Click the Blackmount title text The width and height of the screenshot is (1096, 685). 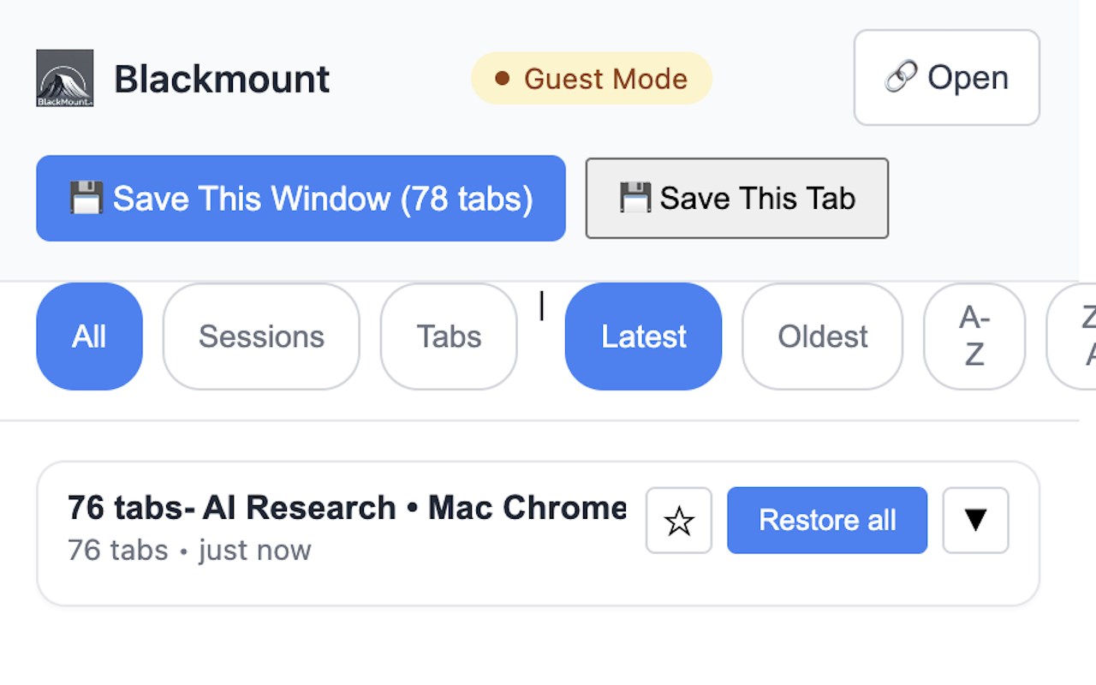(222, 79)
